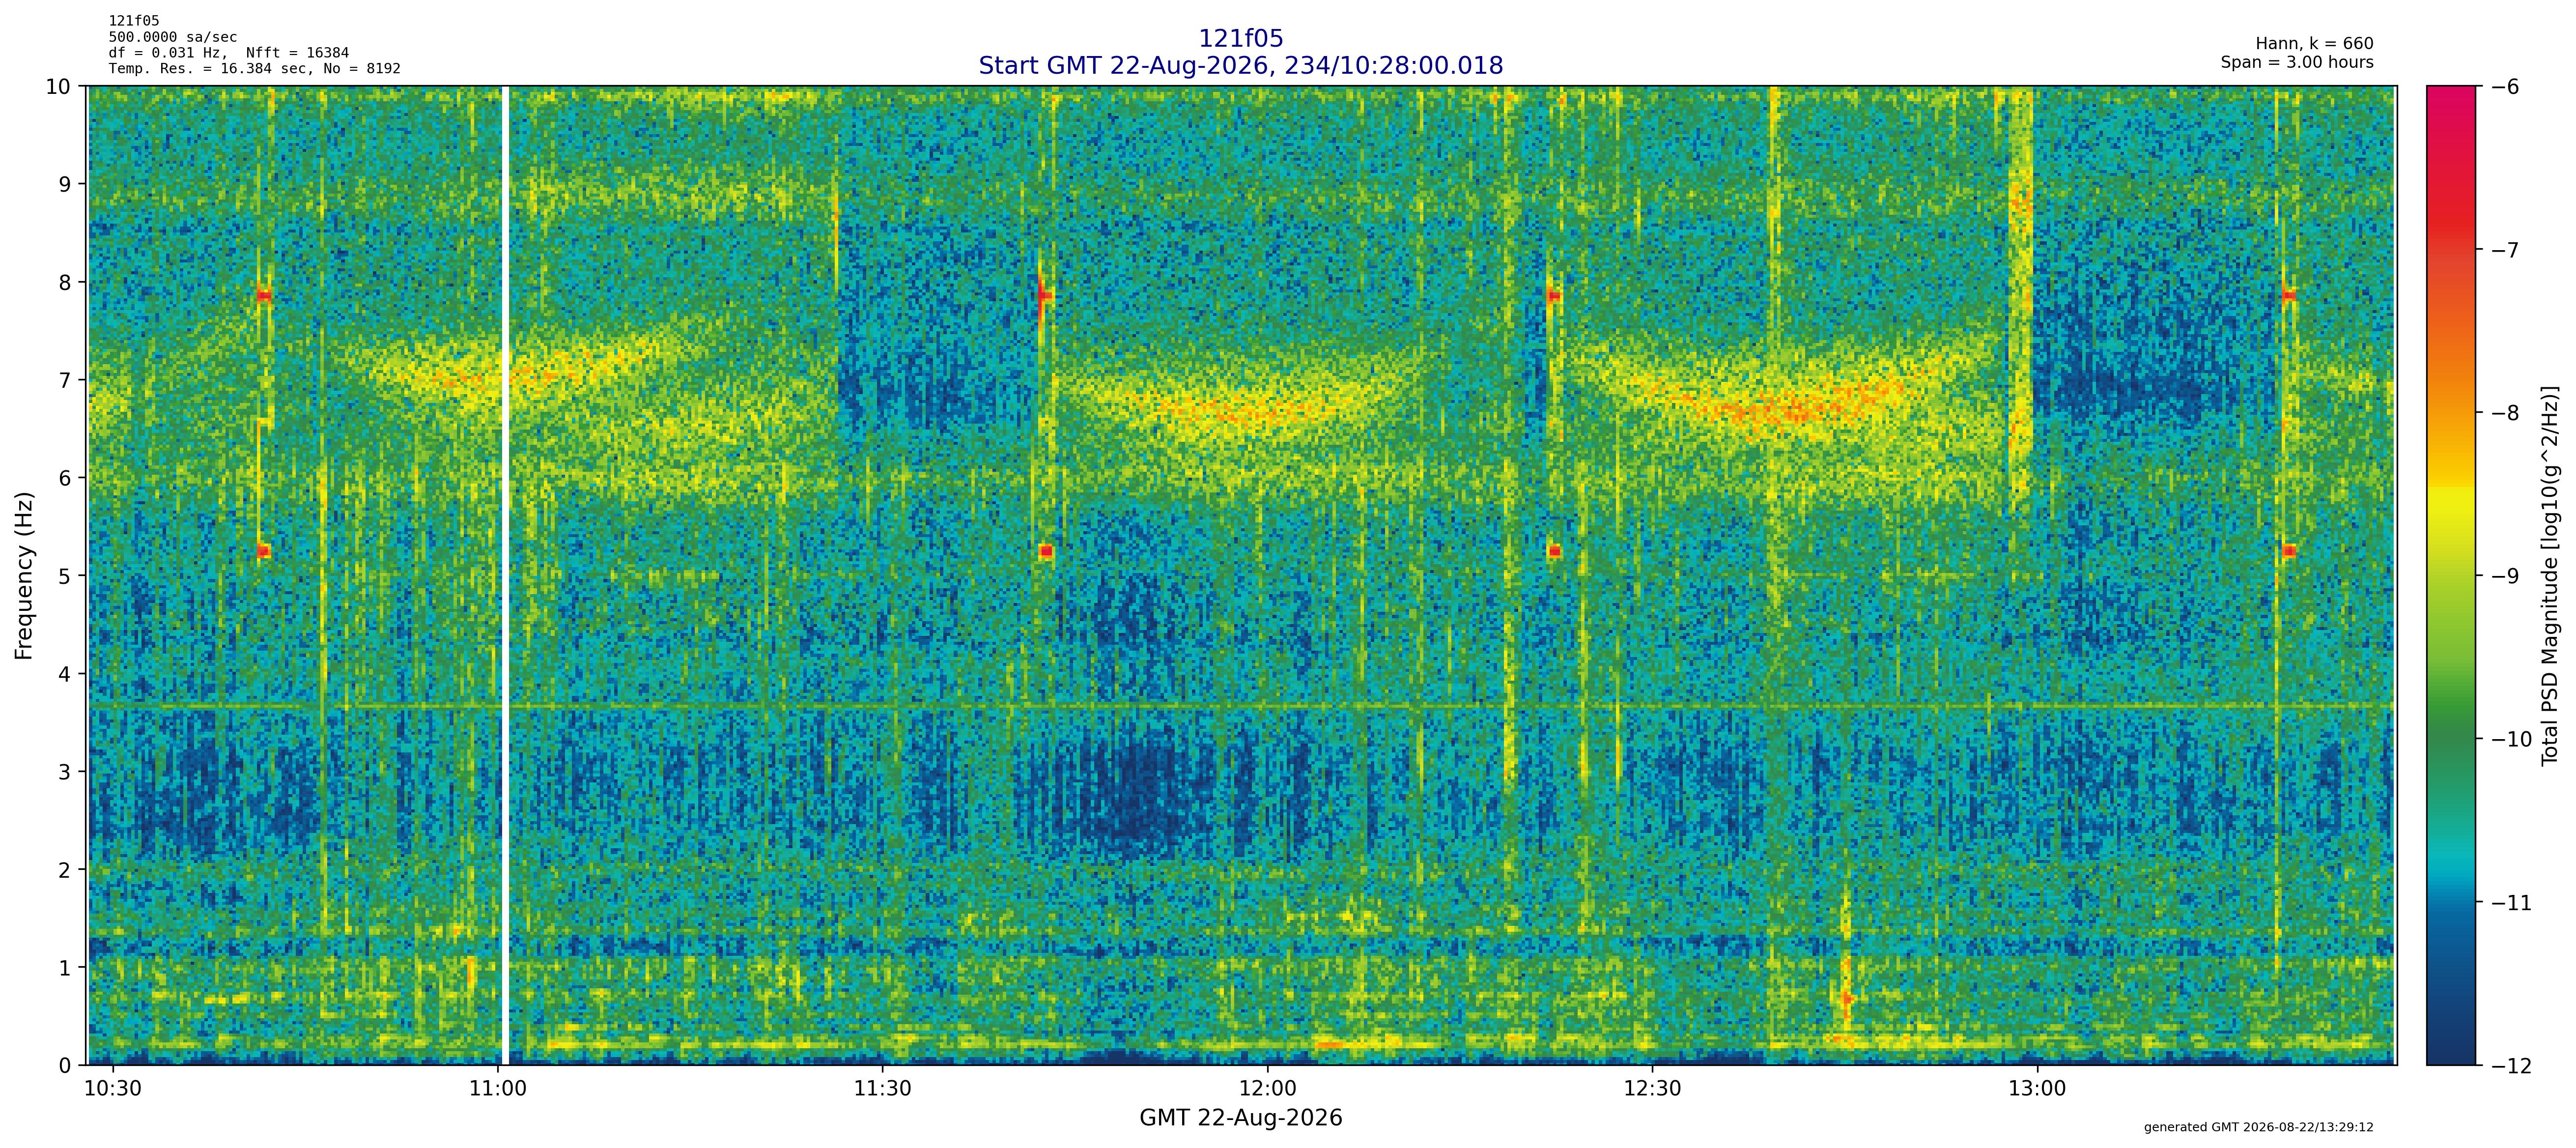Click frequency axis tick label 0
Screen dimensions: 2576x1148
(65, 1066)
